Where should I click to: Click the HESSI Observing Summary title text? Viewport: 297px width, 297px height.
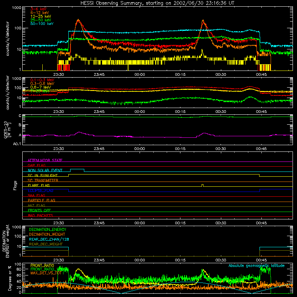tap(157, 3)
